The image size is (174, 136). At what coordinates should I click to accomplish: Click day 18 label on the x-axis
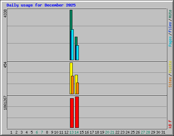coord(97,132)
